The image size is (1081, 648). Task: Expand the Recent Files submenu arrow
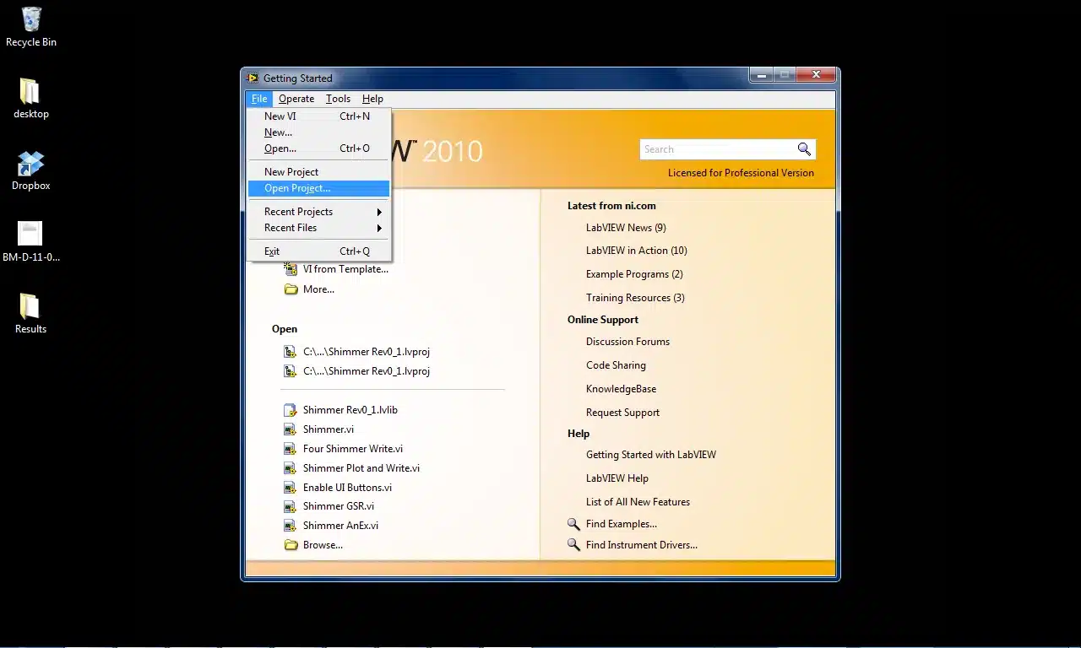379,228
